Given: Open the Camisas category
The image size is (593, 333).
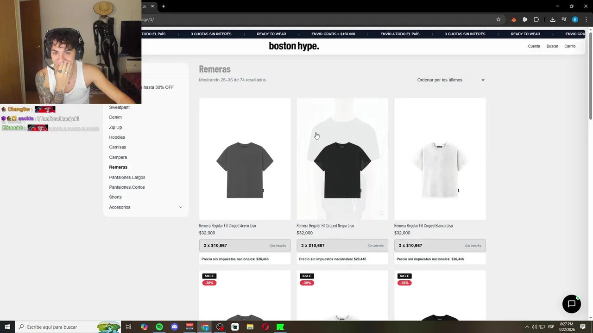Looking at the screenshot, I should click(117, 147).
